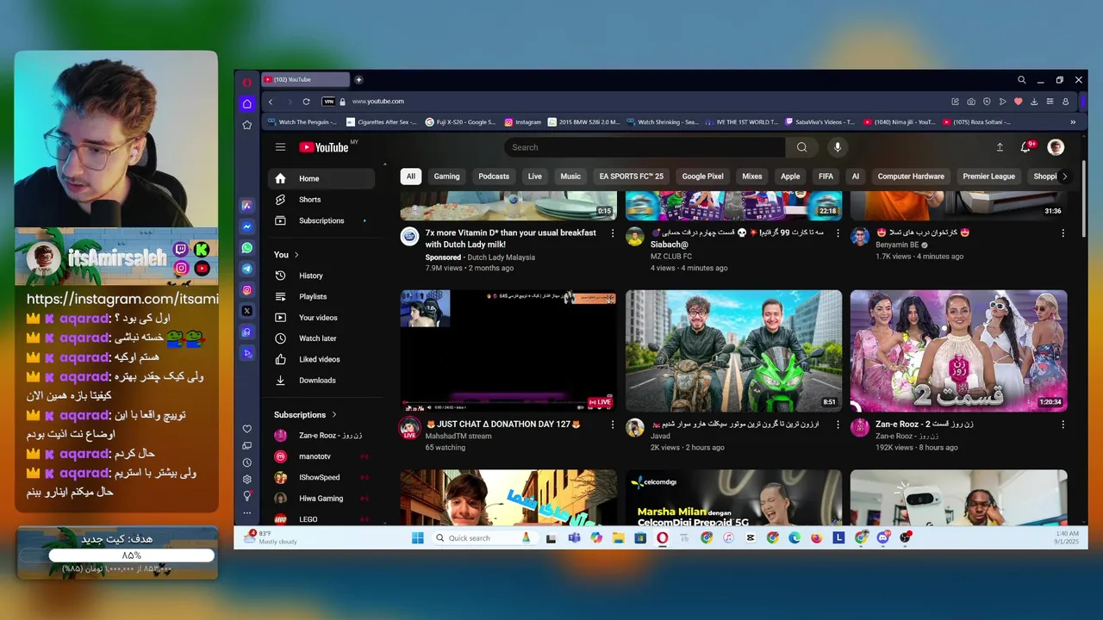Open the YouTube upload/create icon

click(1000, 147)
